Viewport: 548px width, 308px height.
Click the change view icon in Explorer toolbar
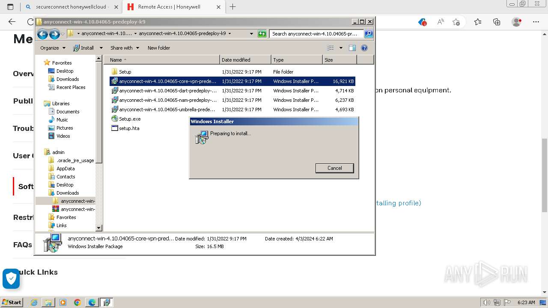pyautogui.click(x=331, y=48)
